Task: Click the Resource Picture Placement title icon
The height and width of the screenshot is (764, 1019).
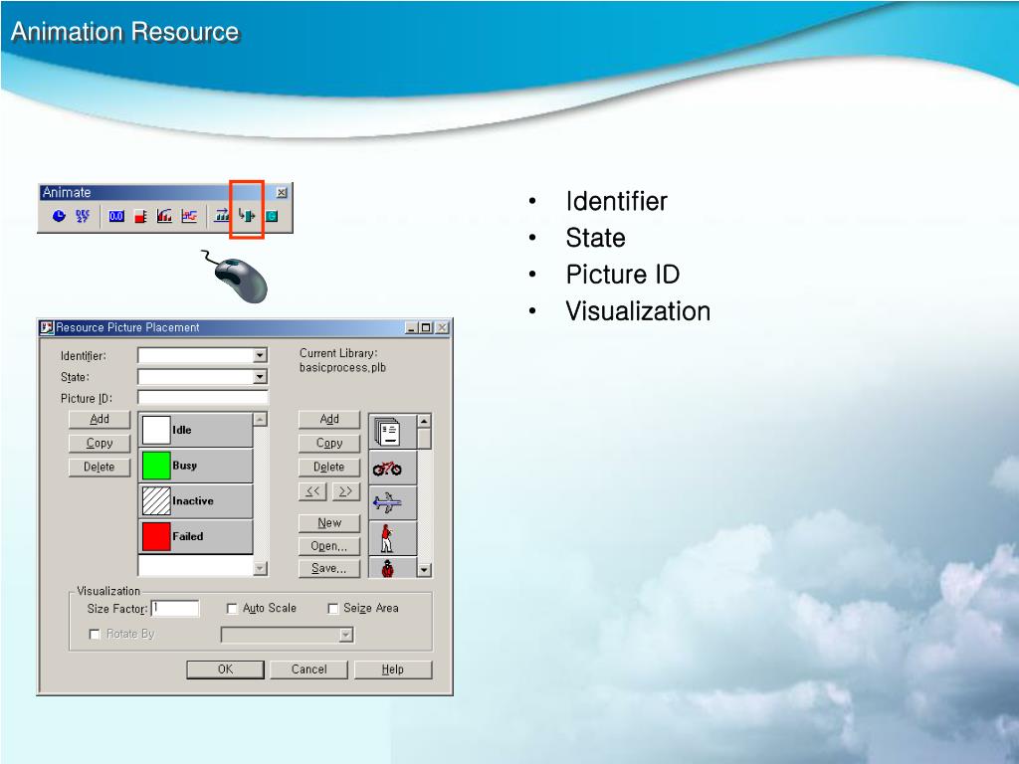Action: click(x=47, y=327)
